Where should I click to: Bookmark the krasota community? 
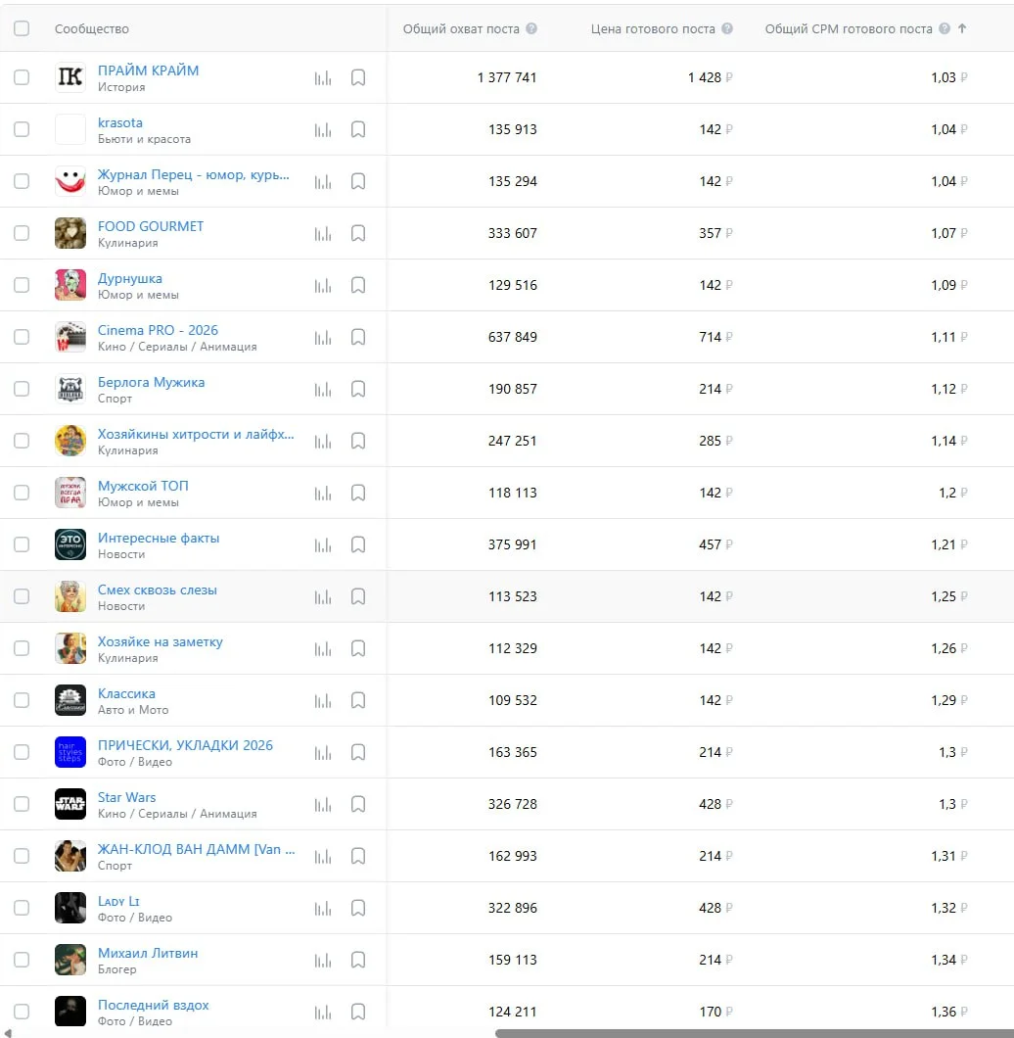358,129
